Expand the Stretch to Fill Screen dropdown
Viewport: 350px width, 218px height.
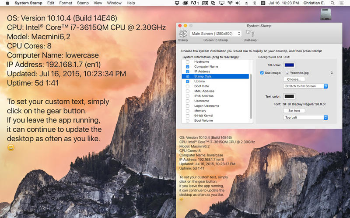tap(306, 86)
